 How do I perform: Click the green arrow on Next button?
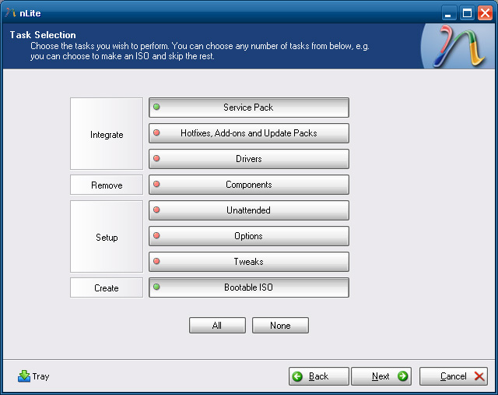click(x=402, y=376)
